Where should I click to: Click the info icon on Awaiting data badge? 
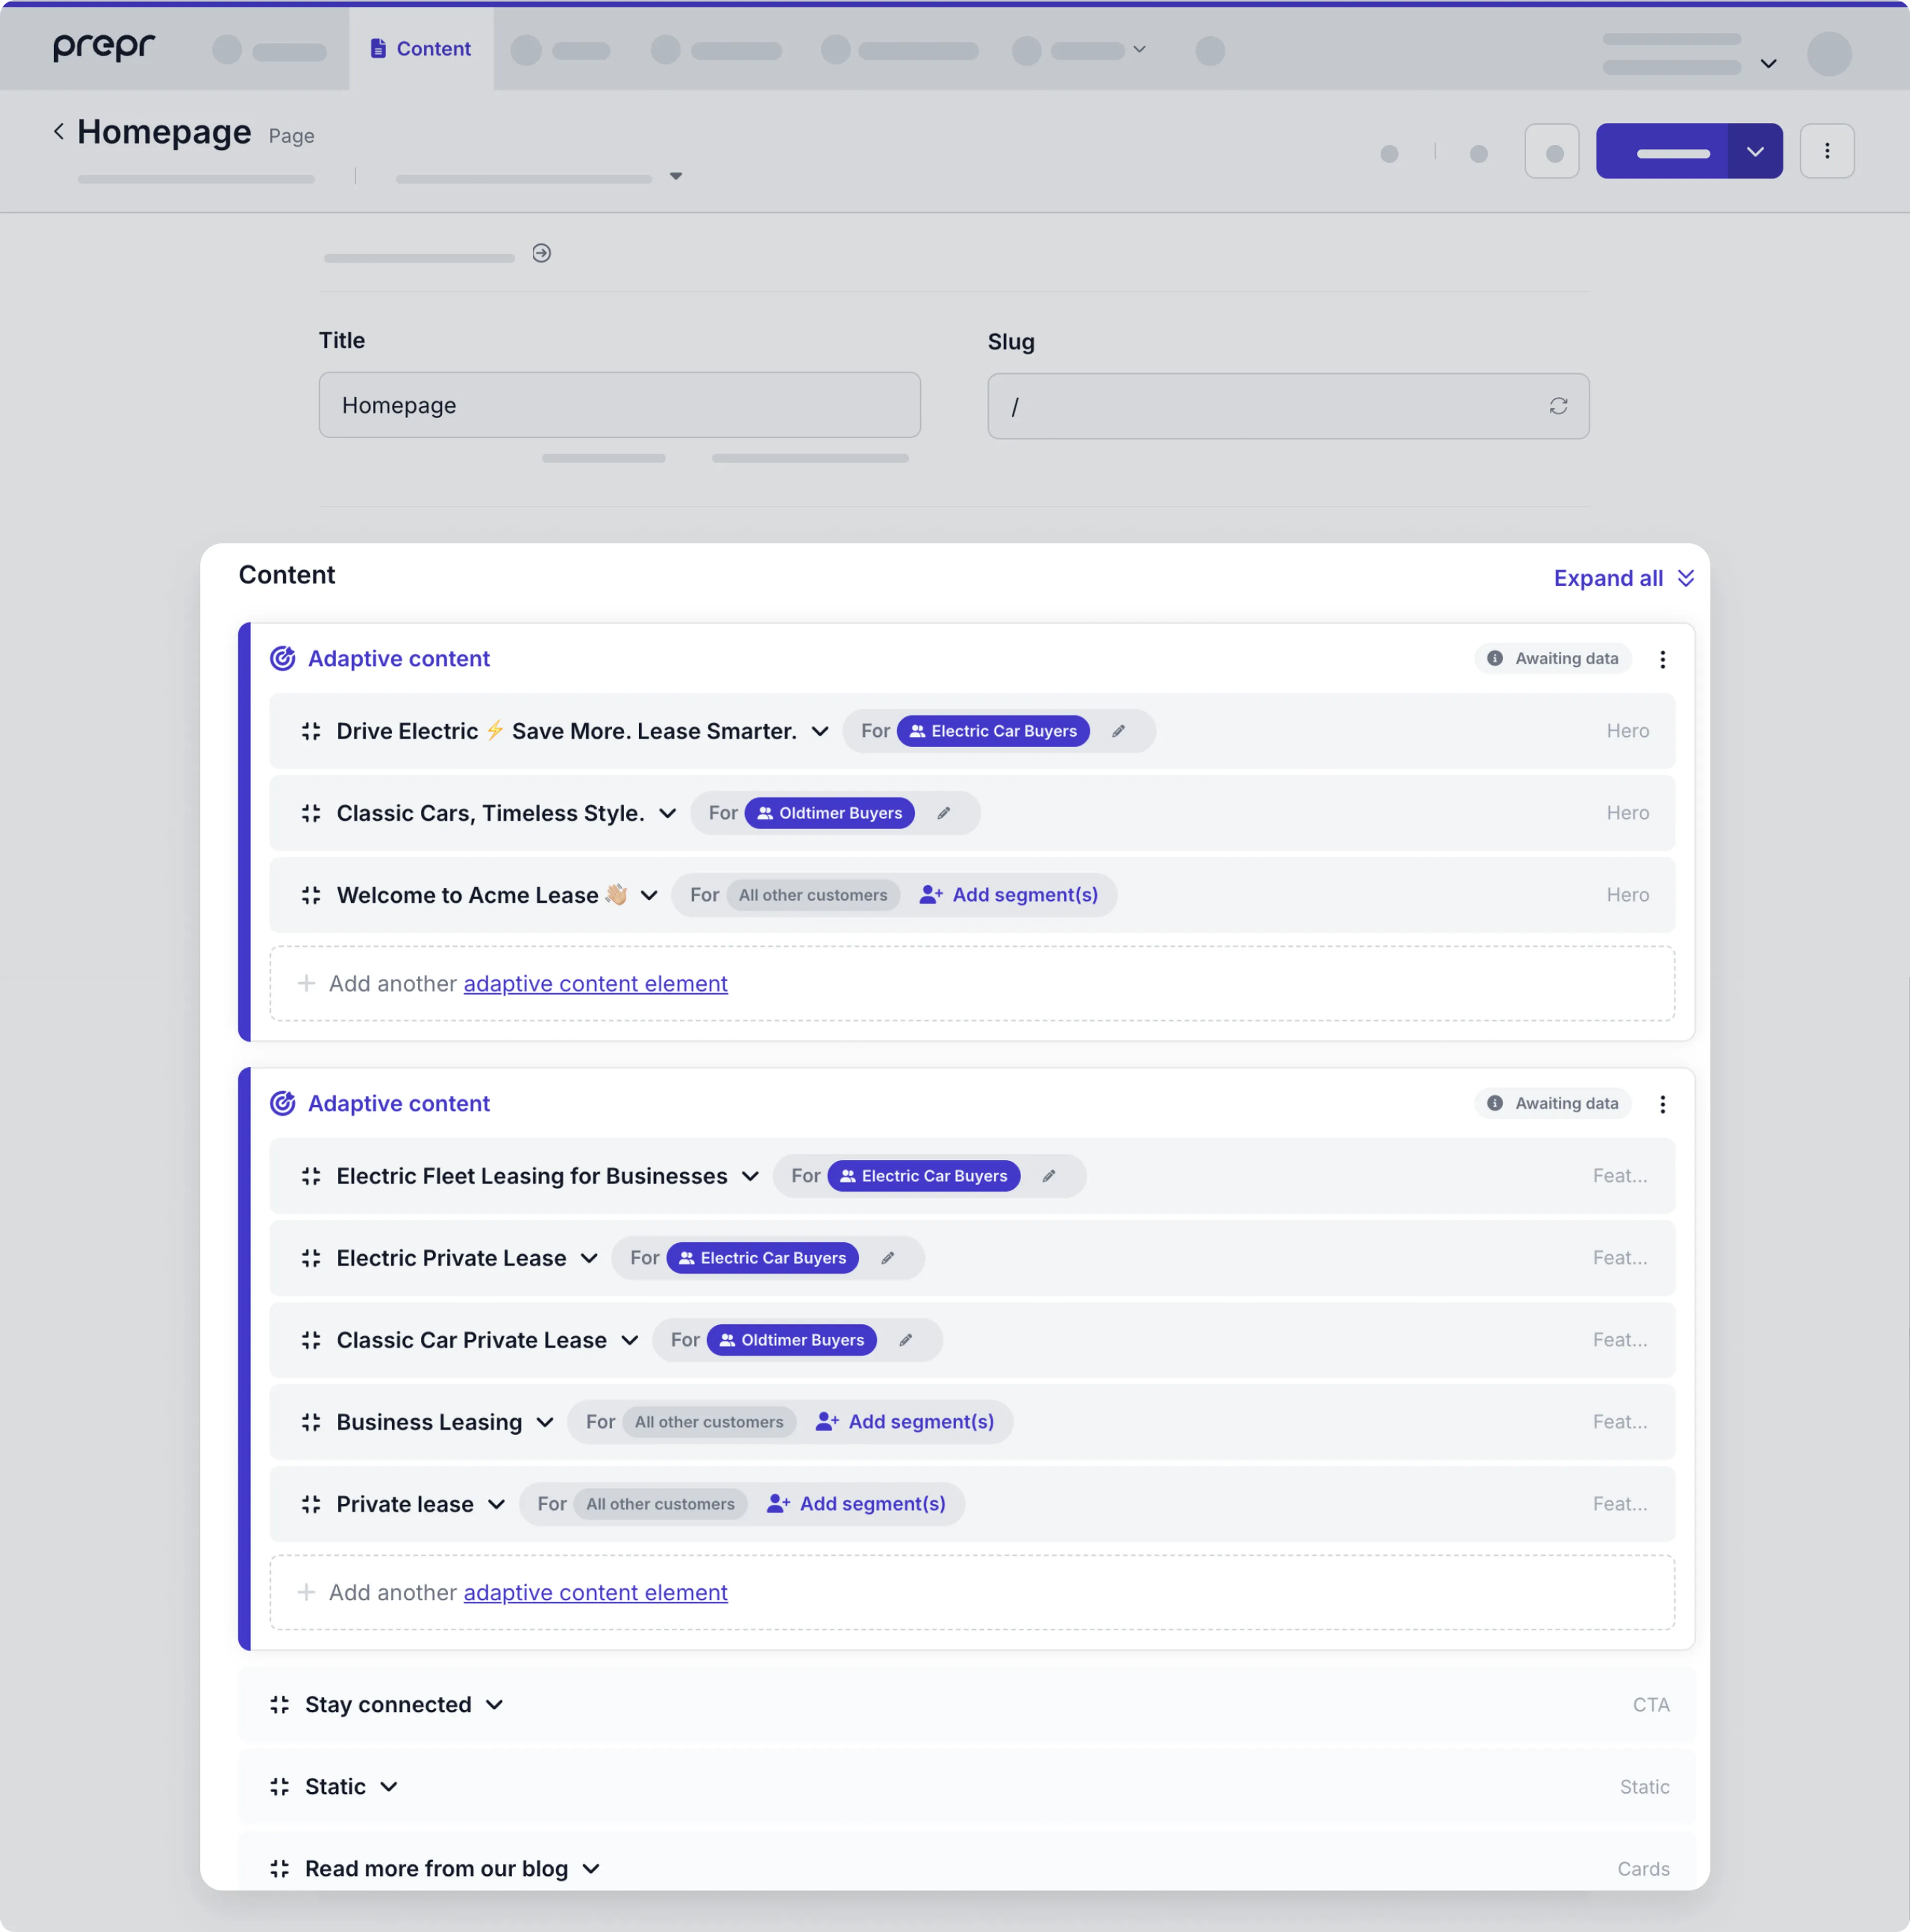point(1495,658)
